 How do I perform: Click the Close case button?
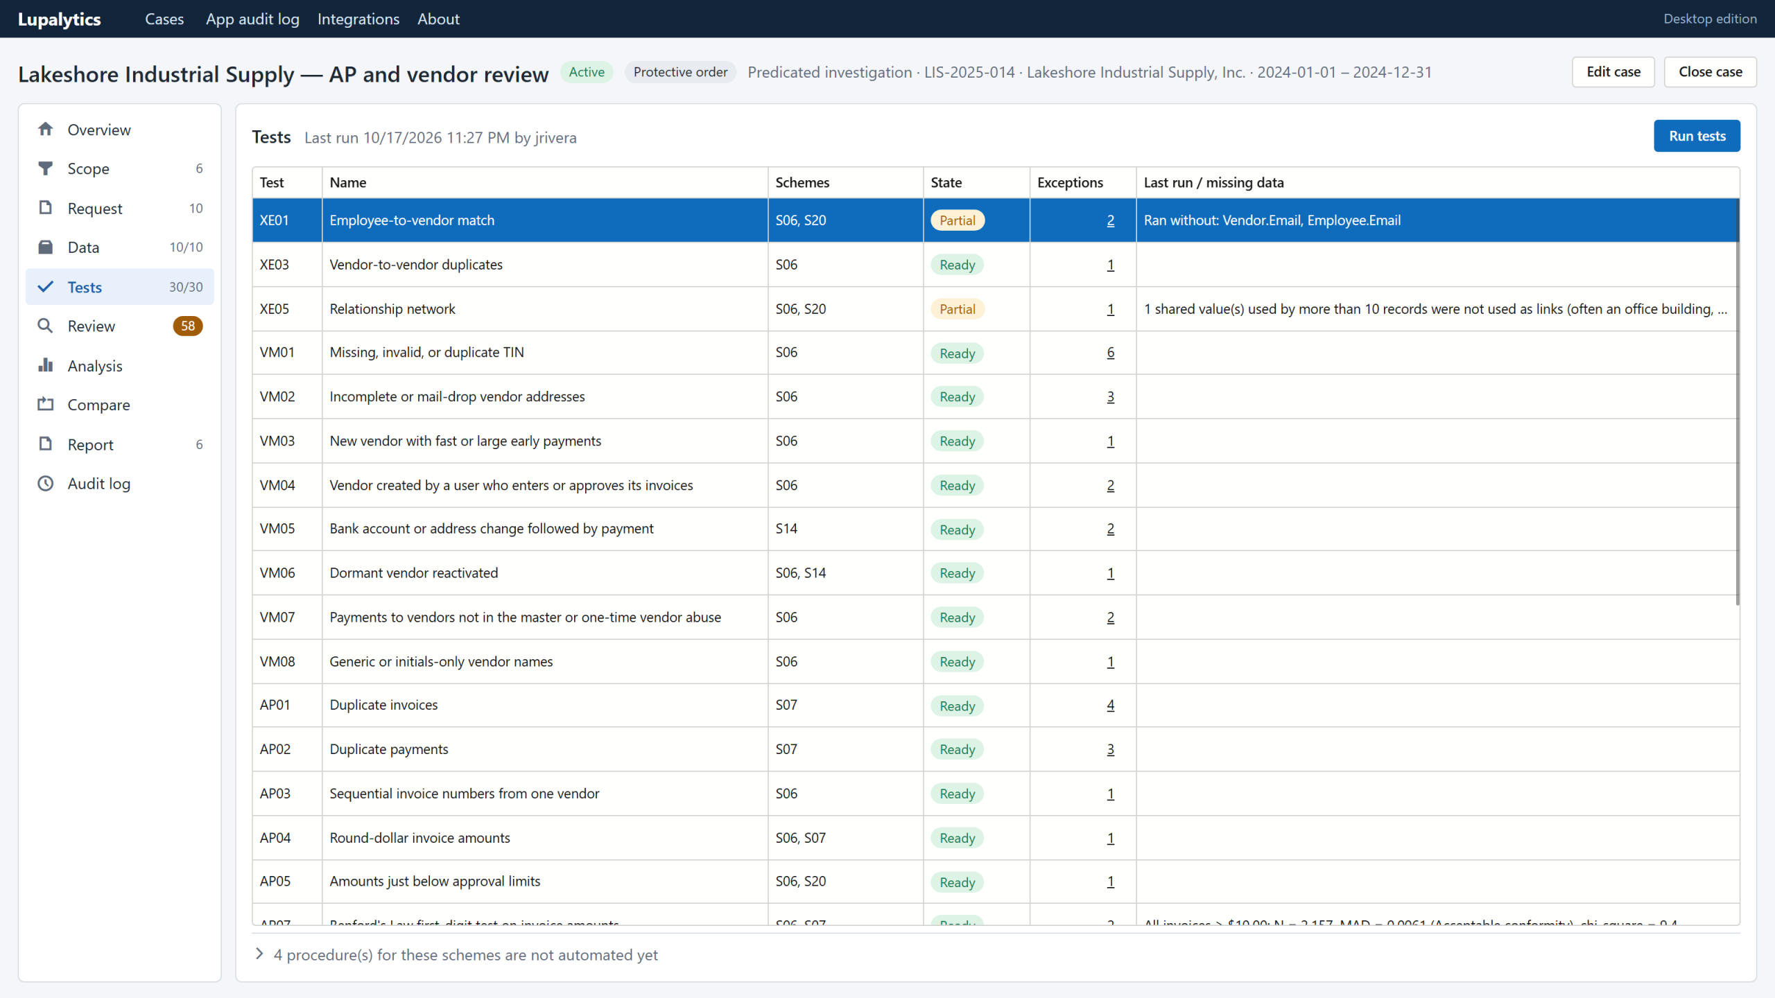[x=1711, y=72]
